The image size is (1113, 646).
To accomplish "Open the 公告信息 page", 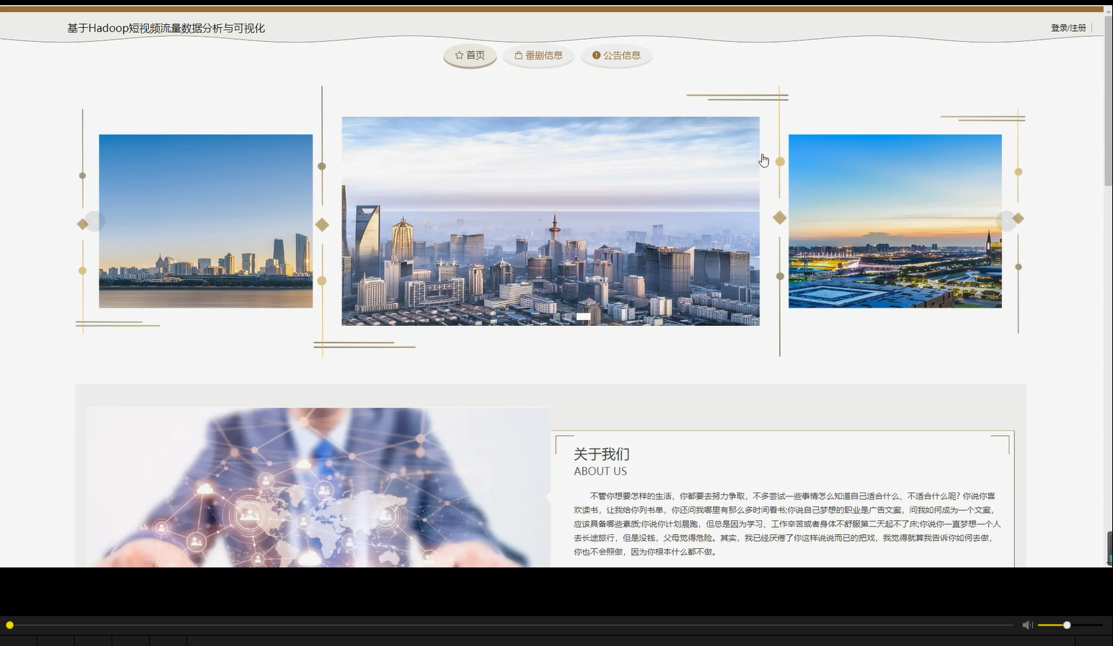I will tap(616, 55).
